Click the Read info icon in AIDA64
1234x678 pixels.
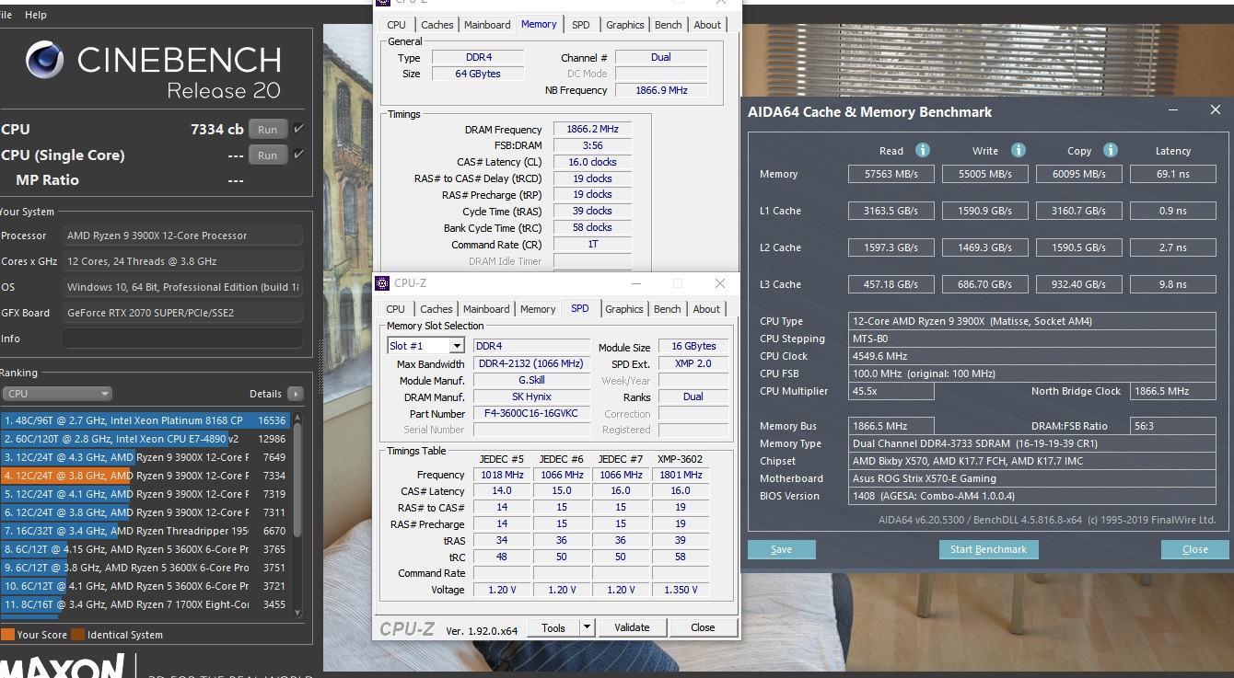pyautogui.click(x=923, y=150)
